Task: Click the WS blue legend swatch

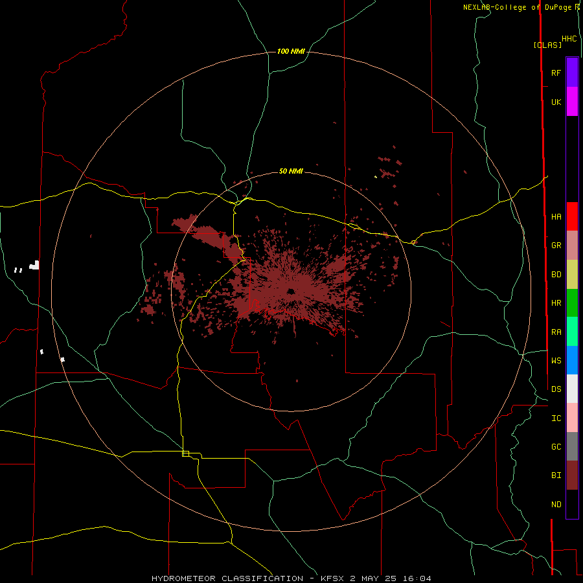Action: (x=572, y=360)
